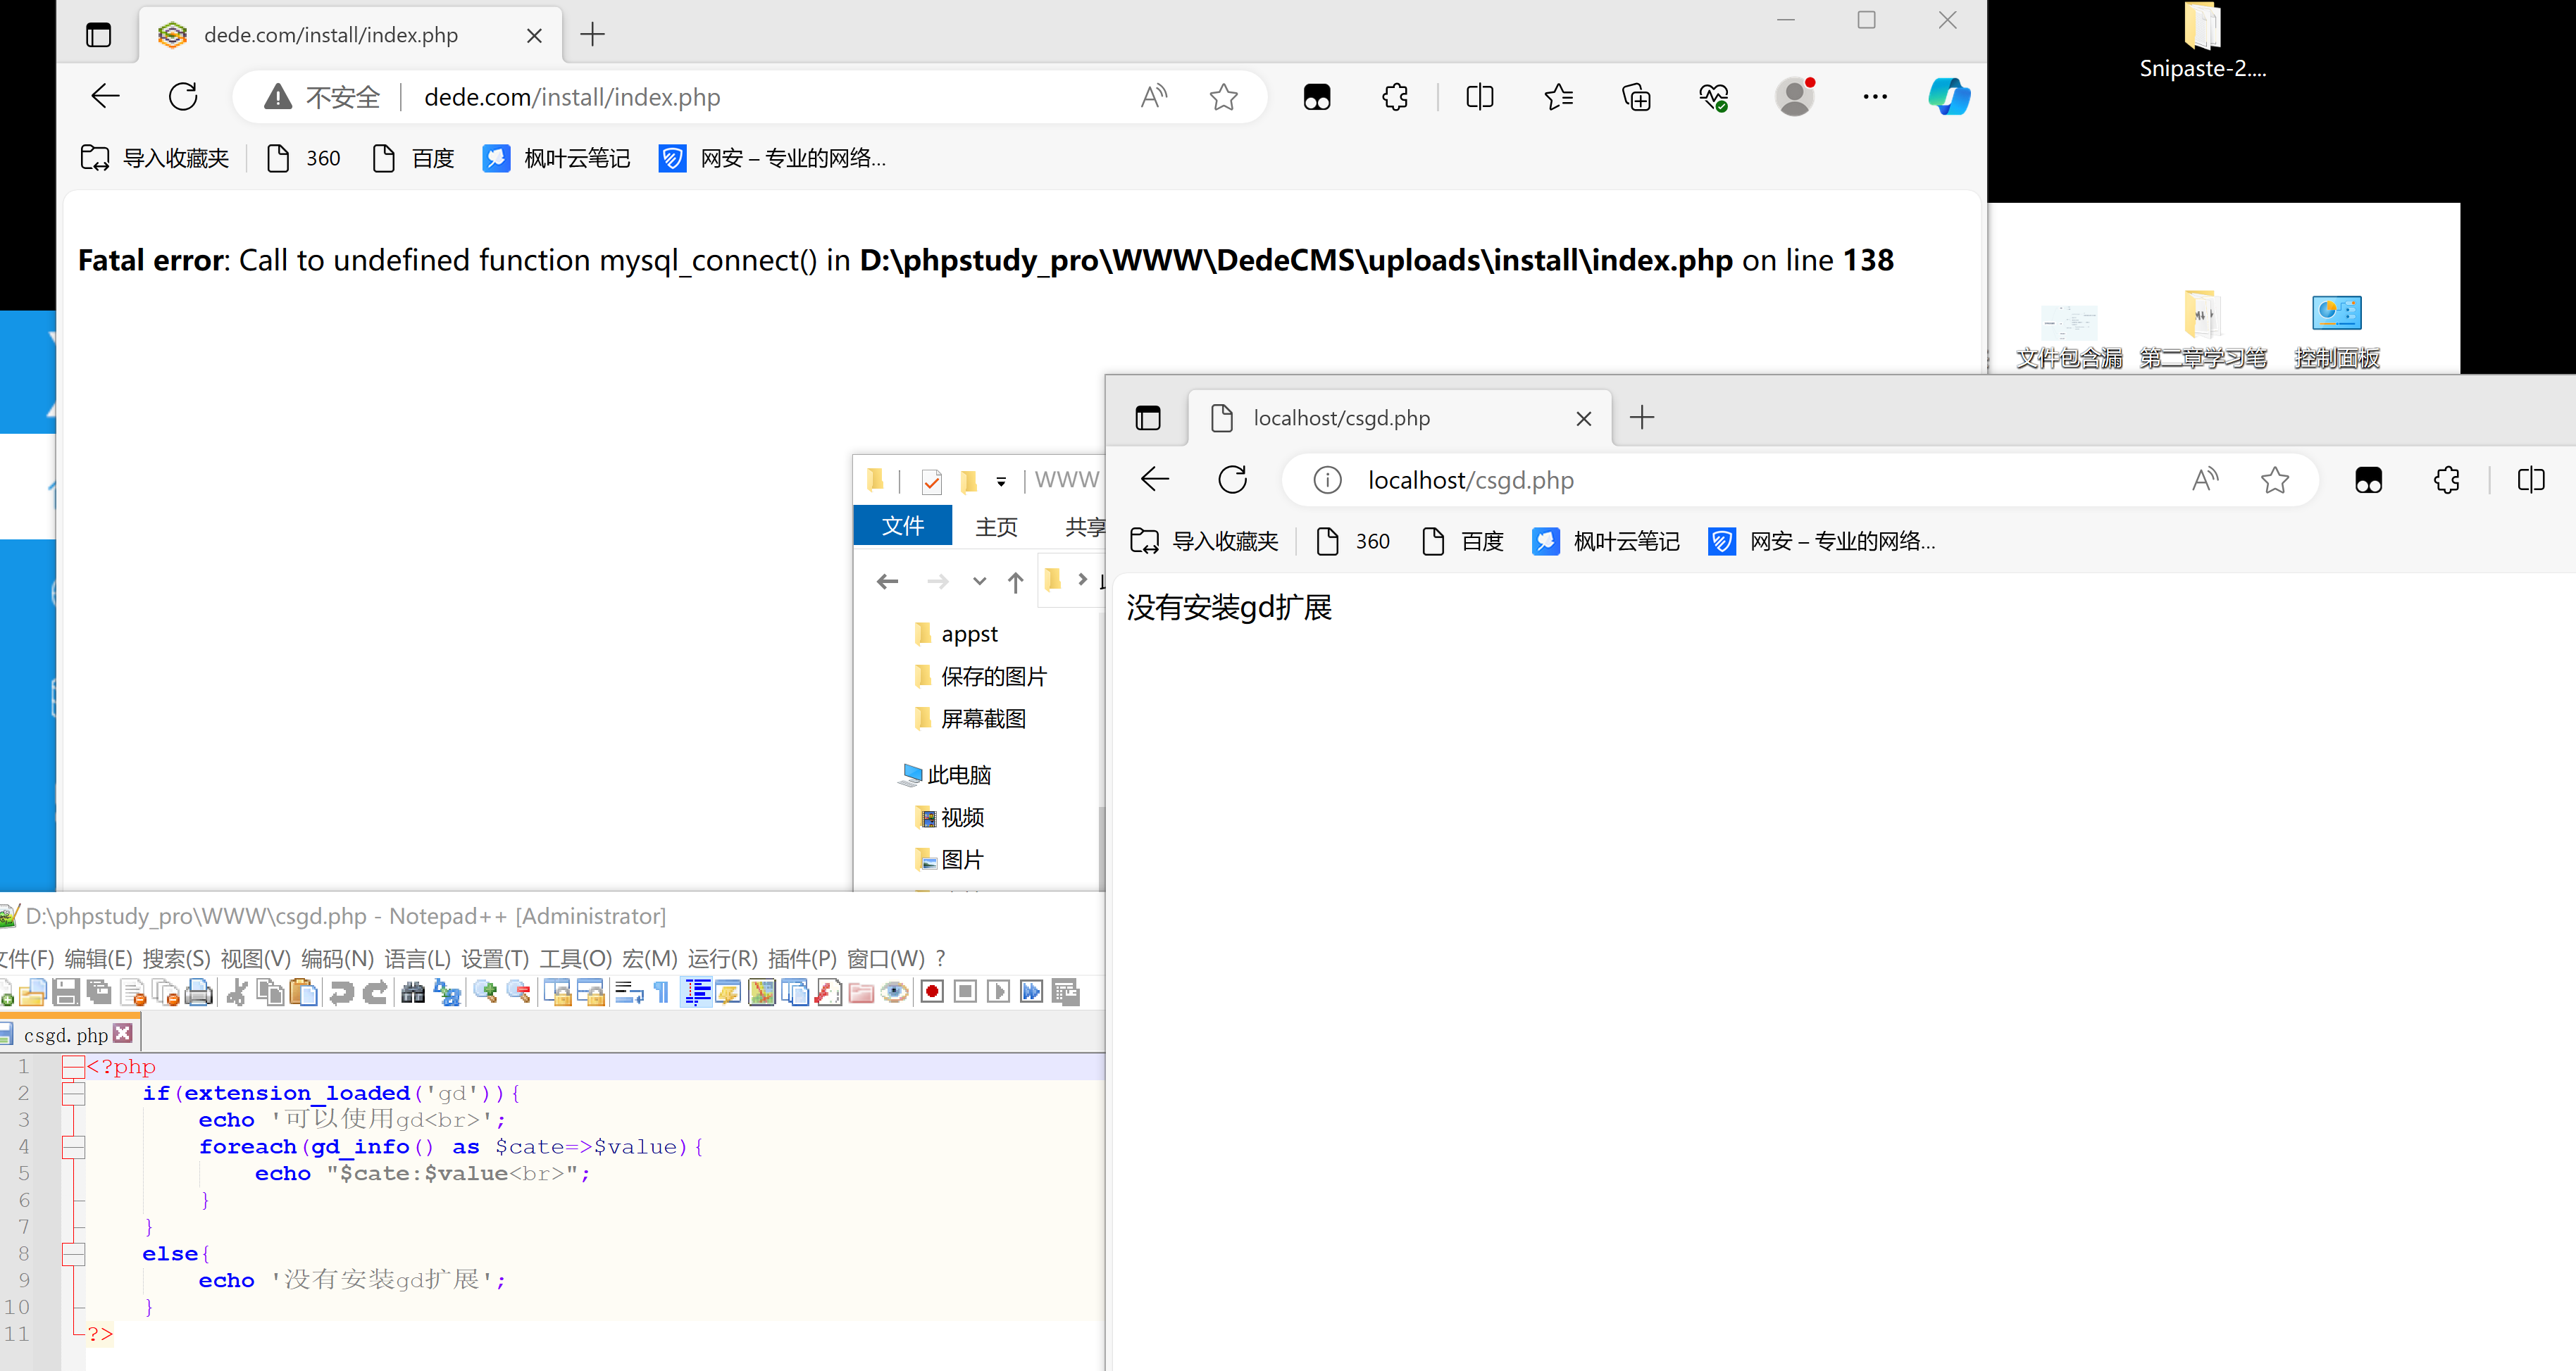Viewport: 2576px width, 1371px height.
Task: Open recent locations chevron in Explorer
Action: coord(979,581)
